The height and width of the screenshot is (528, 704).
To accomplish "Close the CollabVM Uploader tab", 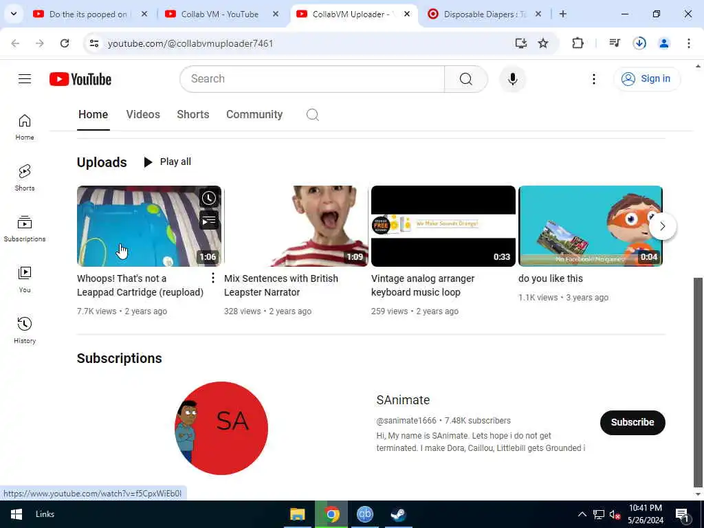I will click(x=407, y=14).
